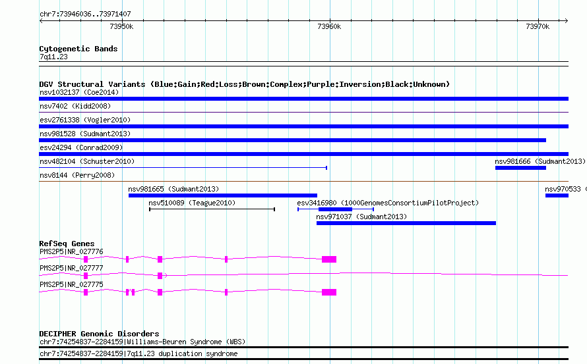
Task: Click the esv2761338 (Vogler2010) label
Action: [85, 120]
